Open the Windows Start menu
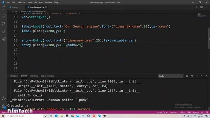Image resolution: width=210 pixels, height=118 pixels. click(x=3, y=116)
